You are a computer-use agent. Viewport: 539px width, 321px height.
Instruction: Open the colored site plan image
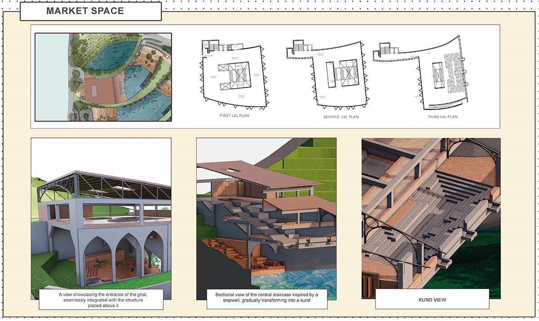[103, 77]
